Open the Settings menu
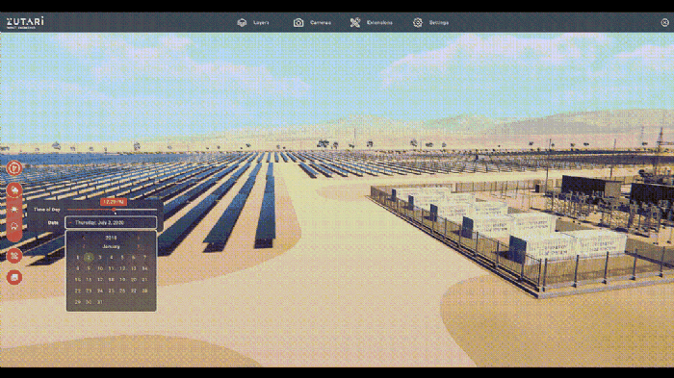674x378 pixels. 430,22
